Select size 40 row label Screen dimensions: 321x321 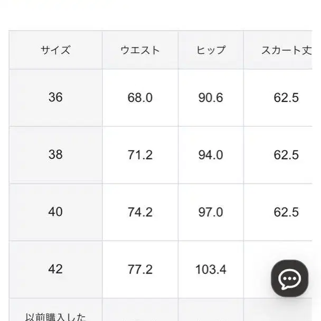[x=55, y=212]
